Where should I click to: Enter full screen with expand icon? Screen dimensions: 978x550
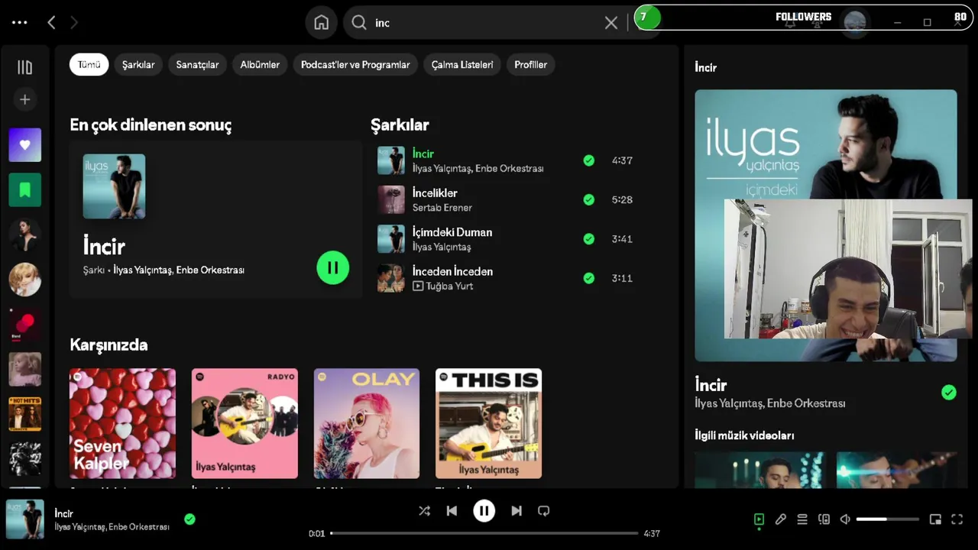coord(957,519)
